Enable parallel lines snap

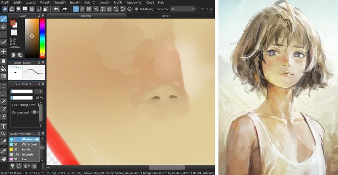click(82, 9)
